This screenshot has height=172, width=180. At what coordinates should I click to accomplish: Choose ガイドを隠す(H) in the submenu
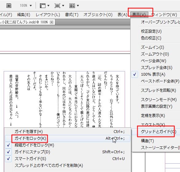point(68,131)
